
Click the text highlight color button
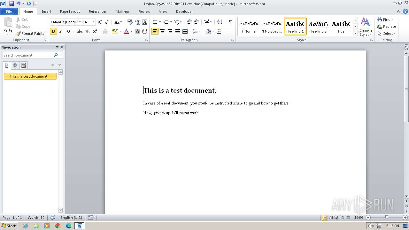[x=115, y=31]
